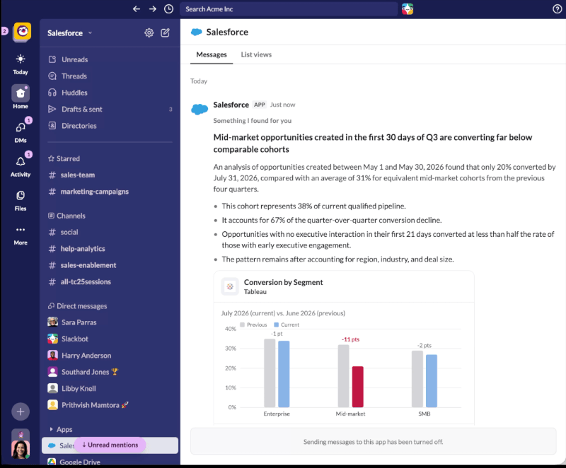Click the Just now timestamp
The width and height of the screenshot is (566, 468).
click(x=282, y=105)
